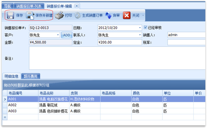This screenshot has width=207, height=128.
Task: Click the 单价 column header
Action: [x=199, y=93]
